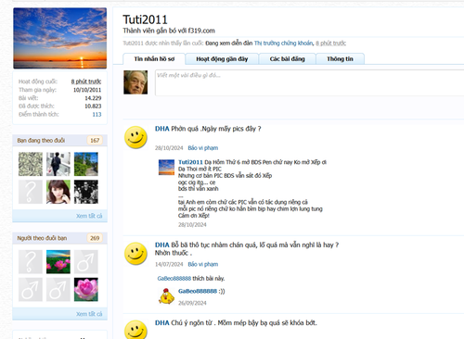Click '8 phút trước' in sidebar stats
464x339 pixels.
point(86,82)
